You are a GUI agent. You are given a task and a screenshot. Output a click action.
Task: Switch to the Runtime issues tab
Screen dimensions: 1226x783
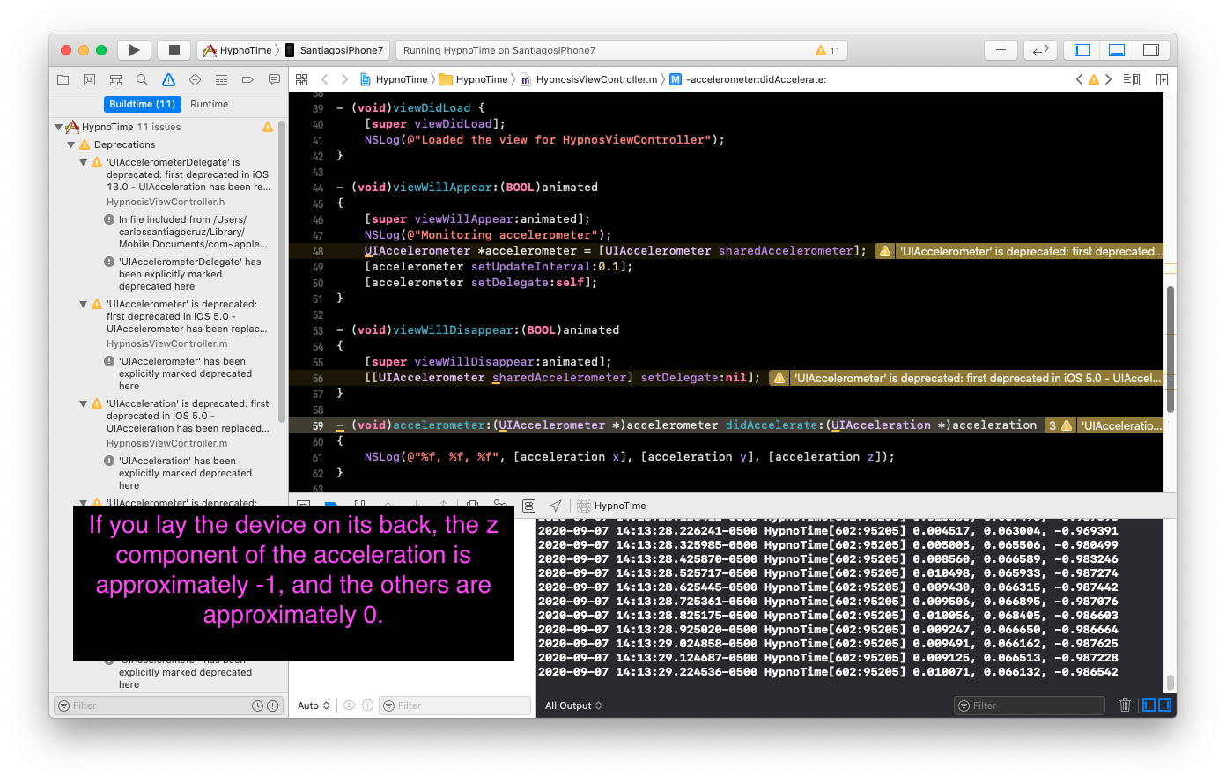pyautogui.click(x=210, y=104)
